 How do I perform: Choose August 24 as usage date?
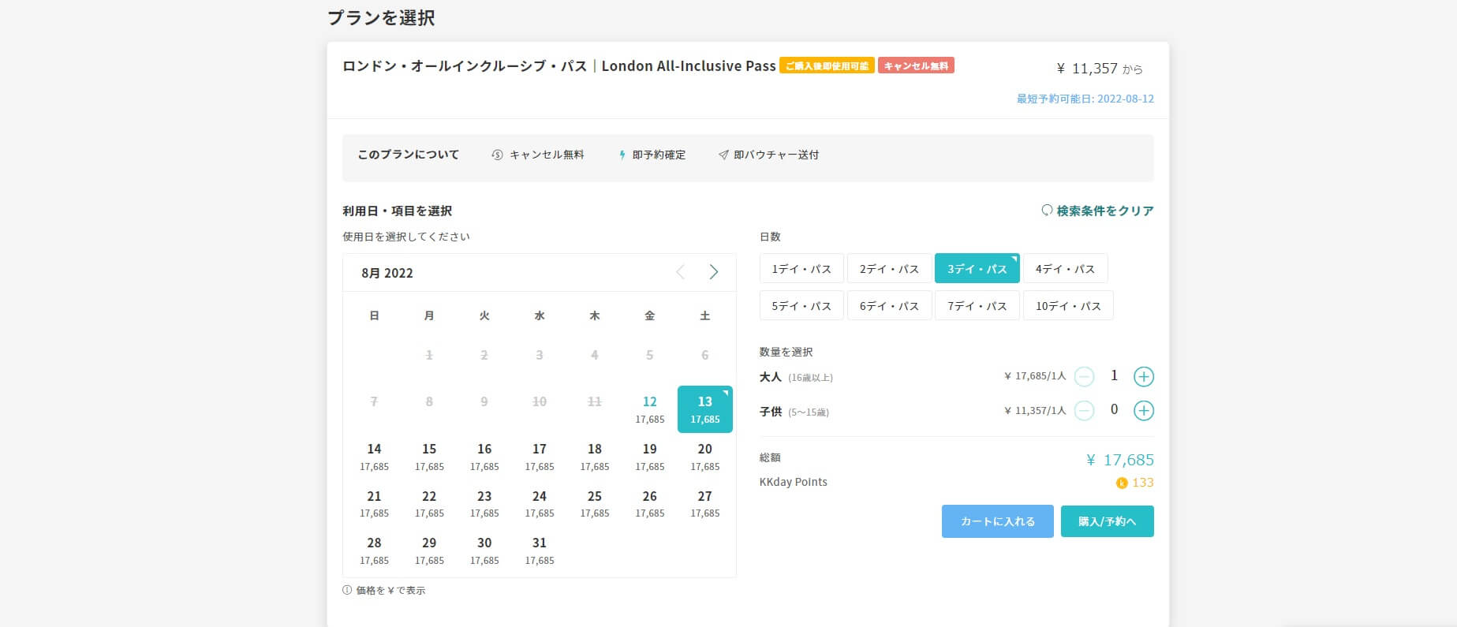pos(540,503)
